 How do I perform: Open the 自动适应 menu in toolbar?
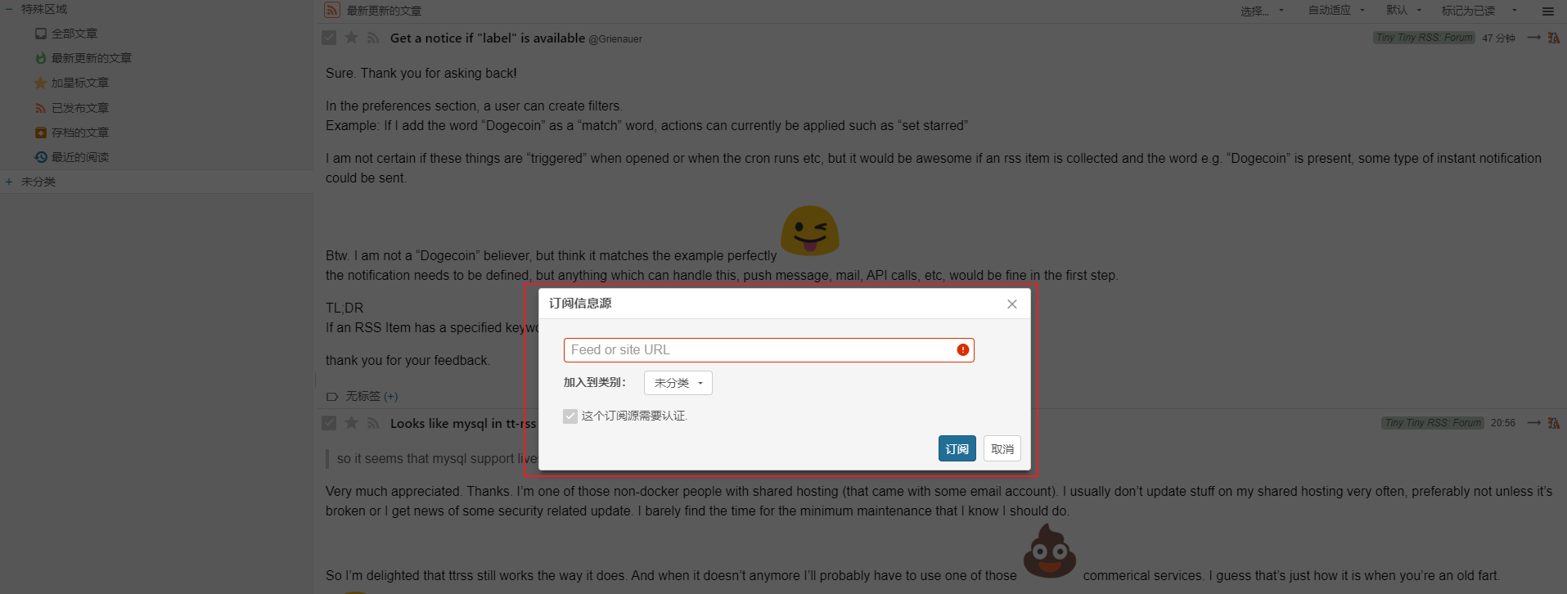1336,11
